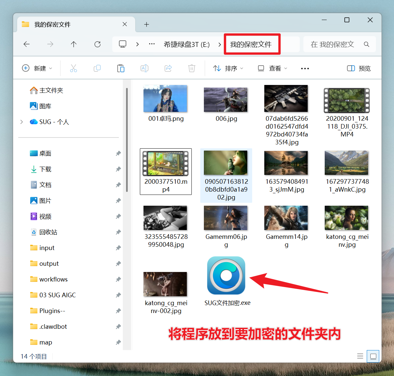Click the Copy icon in toolbar
Viewport: 394px width, 376px height.
click(x=97, y=68)
